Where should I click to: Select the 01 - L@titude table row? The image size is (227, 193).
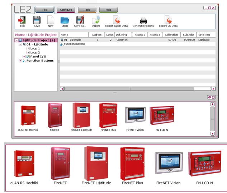click(x=138, y=40)
